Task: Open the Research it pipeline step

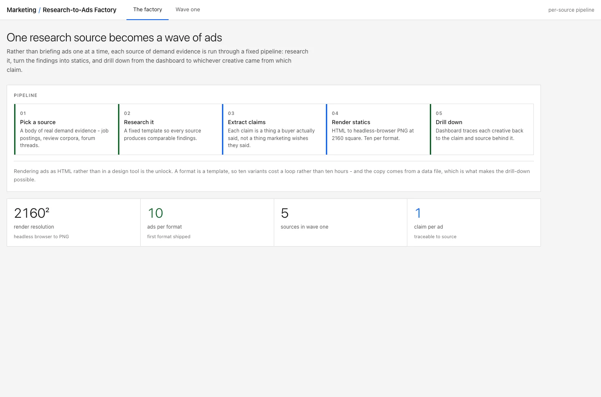Action: [x=170, y=129]
